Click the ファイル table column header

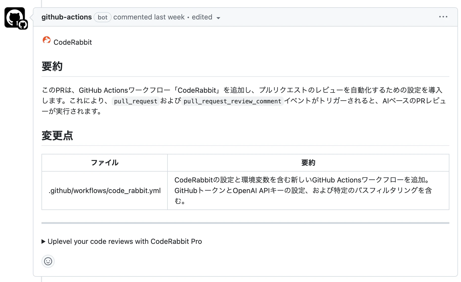(x=104, y=163)
